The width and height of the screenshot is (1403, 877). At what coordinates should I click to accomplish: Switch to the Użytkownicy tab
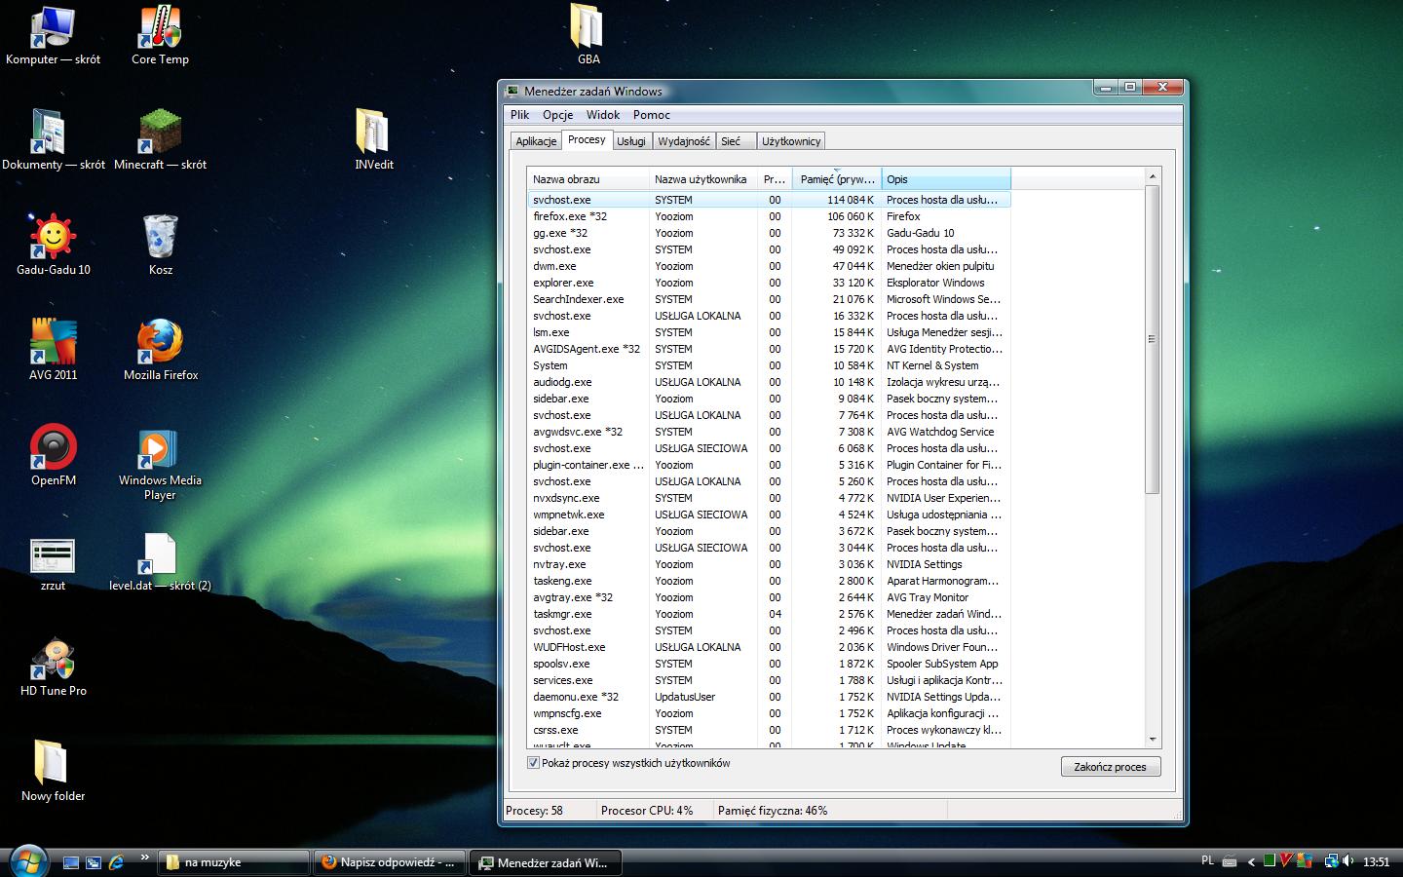791,141
